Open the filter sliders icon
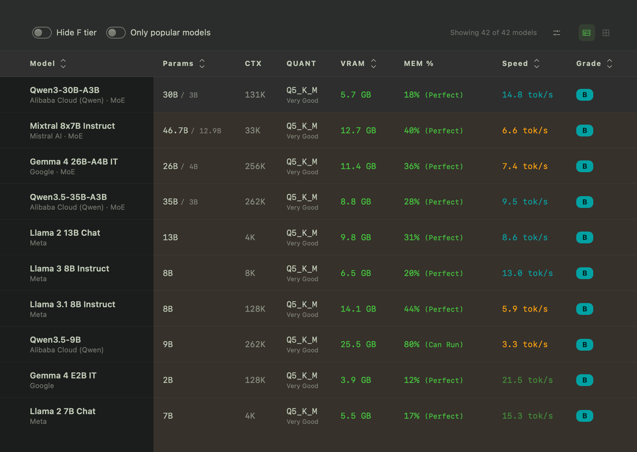This screenshot has height=452, width=637. tap(556, 33)
